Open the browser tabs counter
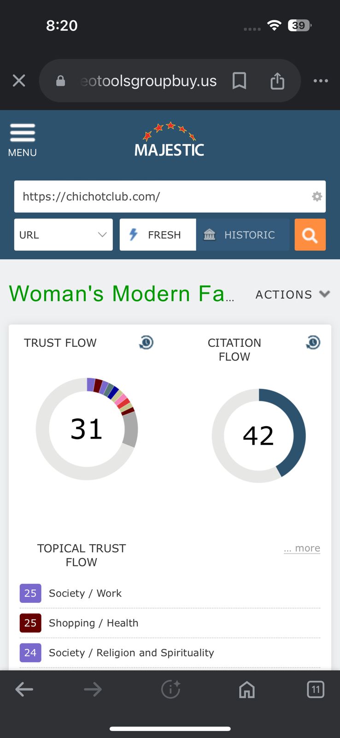 click(x=316, y=690)
